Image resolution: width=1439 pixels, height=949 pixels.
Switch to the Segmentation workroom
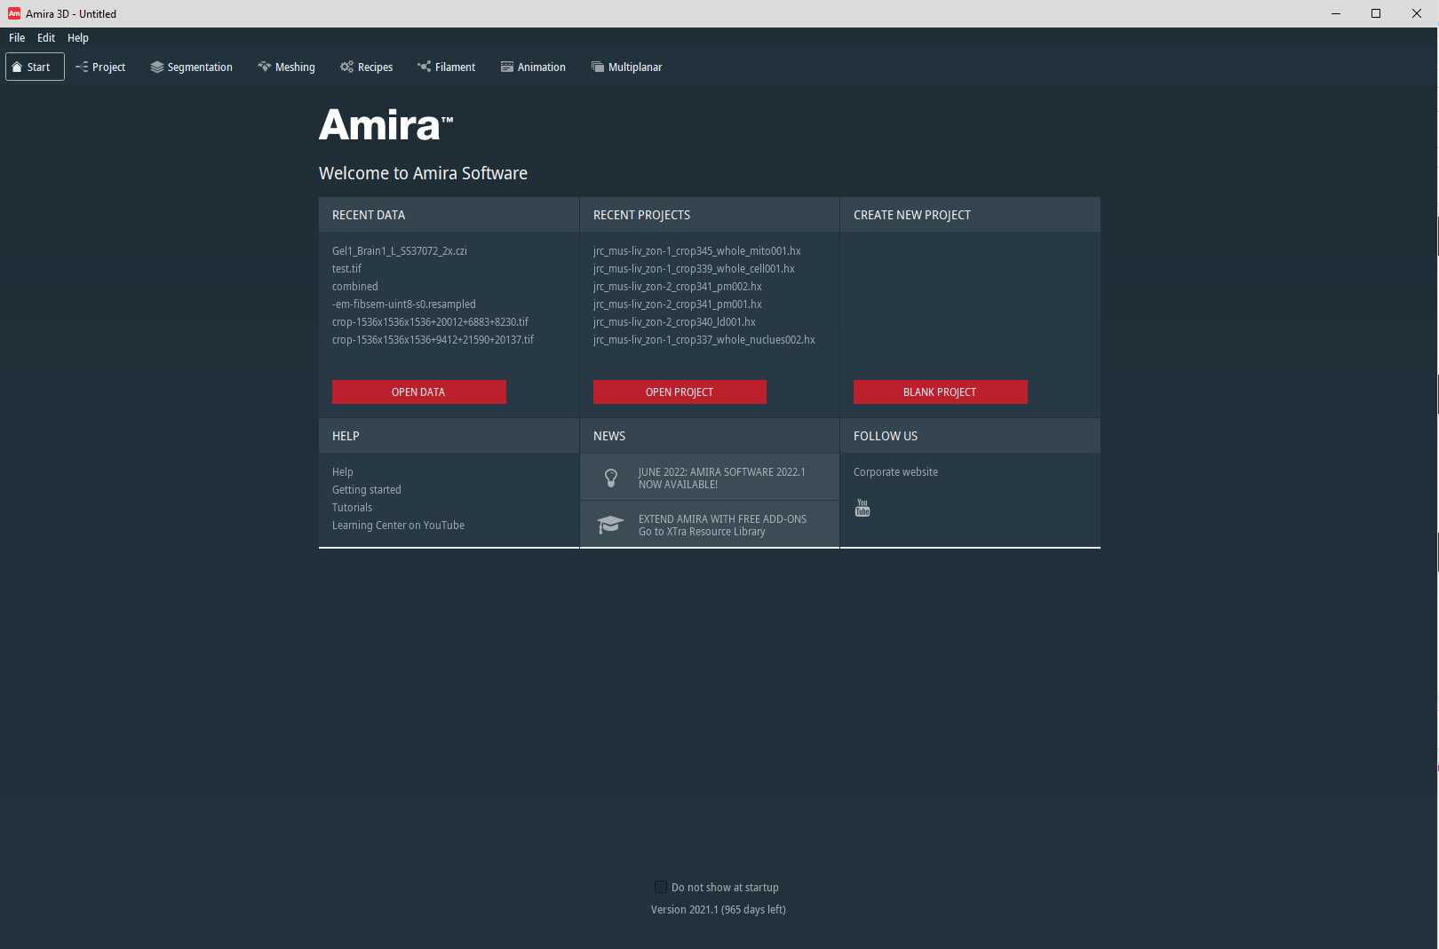[191, 67]
